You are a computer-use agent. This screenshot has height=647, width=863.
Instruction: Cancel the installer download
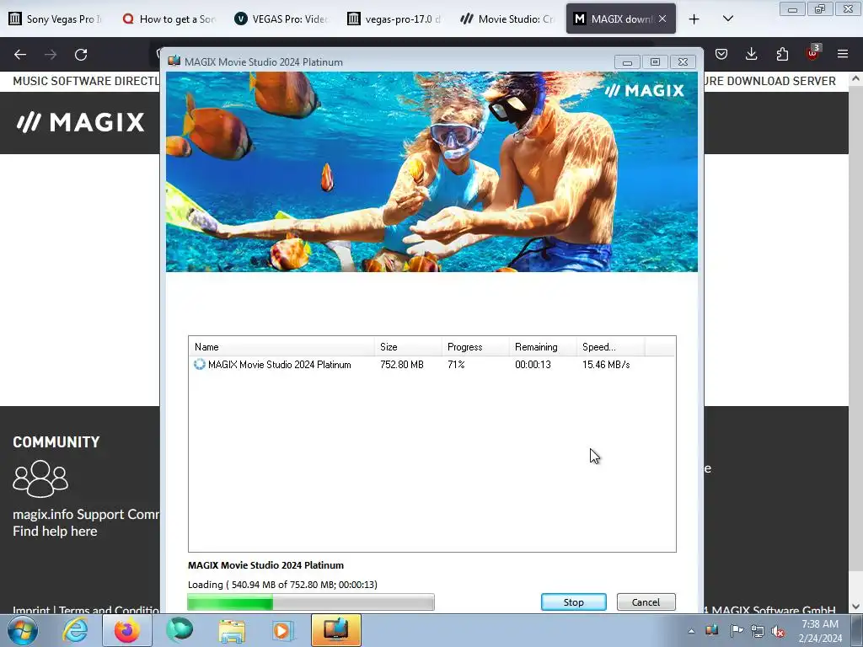coord(646,602)
